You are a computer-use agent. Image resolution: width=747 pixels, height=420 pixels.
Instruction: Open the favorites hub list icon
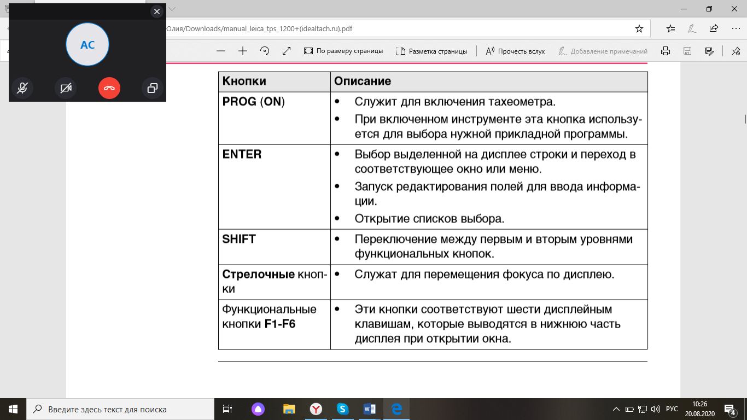coord(671,28)
